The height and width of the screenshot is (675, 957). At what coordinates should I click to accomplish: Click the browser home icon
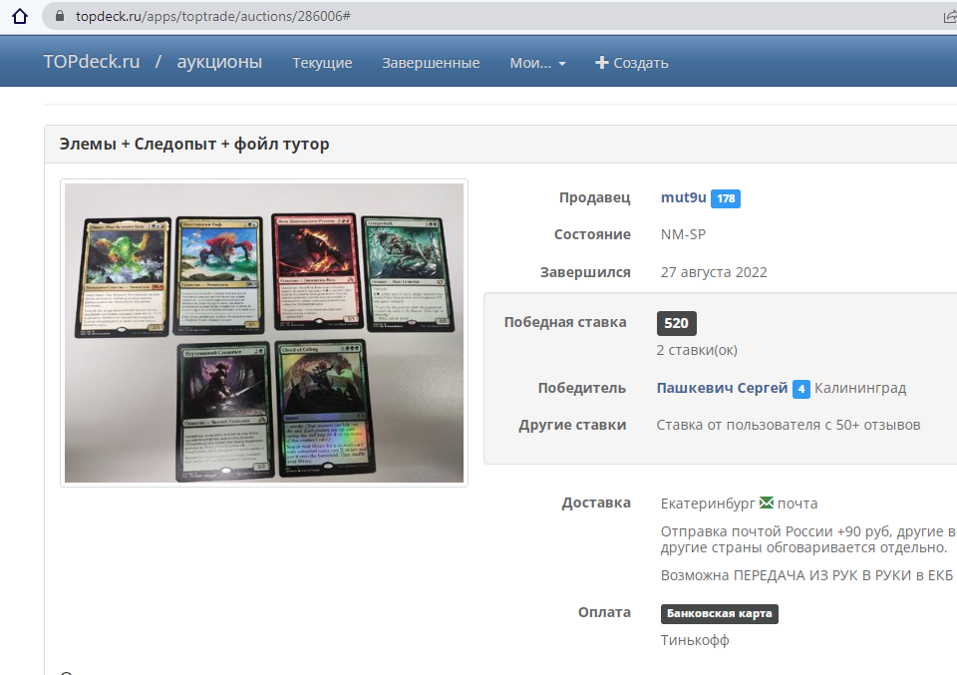point(18,16)
